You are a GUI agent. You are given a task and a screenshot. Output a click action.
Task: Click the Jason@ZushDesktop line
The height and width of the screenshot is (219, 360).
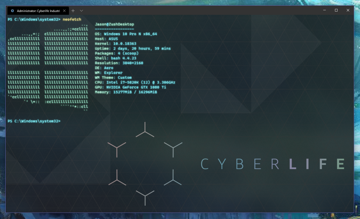[x=114, y=24]
